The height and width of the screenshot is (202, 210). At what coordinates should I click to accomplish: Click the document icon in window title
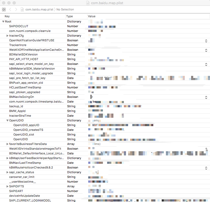click(88, 3)
